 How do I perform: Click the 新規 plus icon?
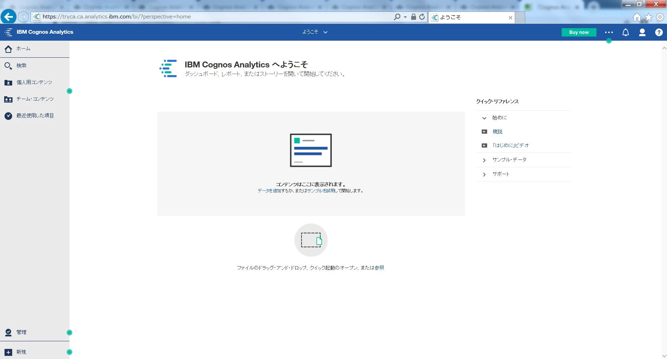tap(8, 352)
